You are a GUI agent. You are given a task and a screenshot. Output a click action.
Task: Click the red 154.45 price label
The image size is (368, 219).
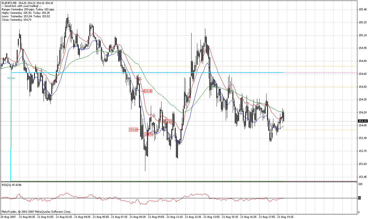click(x=147, y=91)
